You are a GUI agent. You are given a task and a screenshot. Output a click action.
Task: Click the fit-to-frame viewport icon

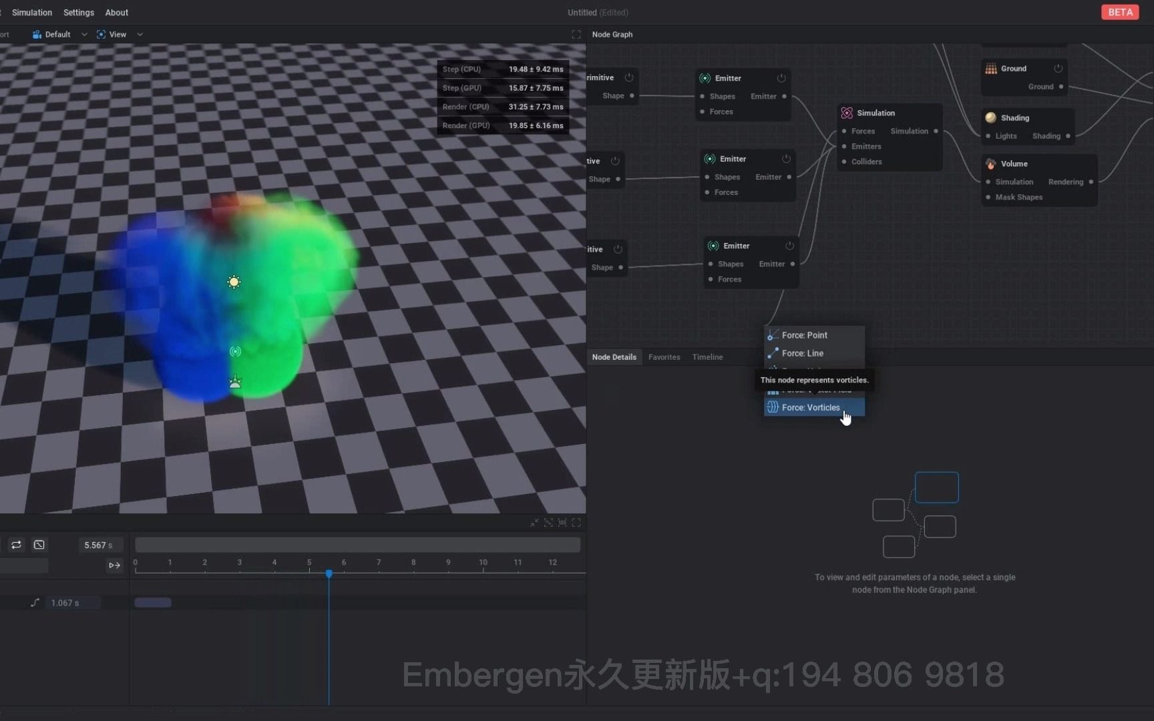pyautogui.click(x=548, y=523)
